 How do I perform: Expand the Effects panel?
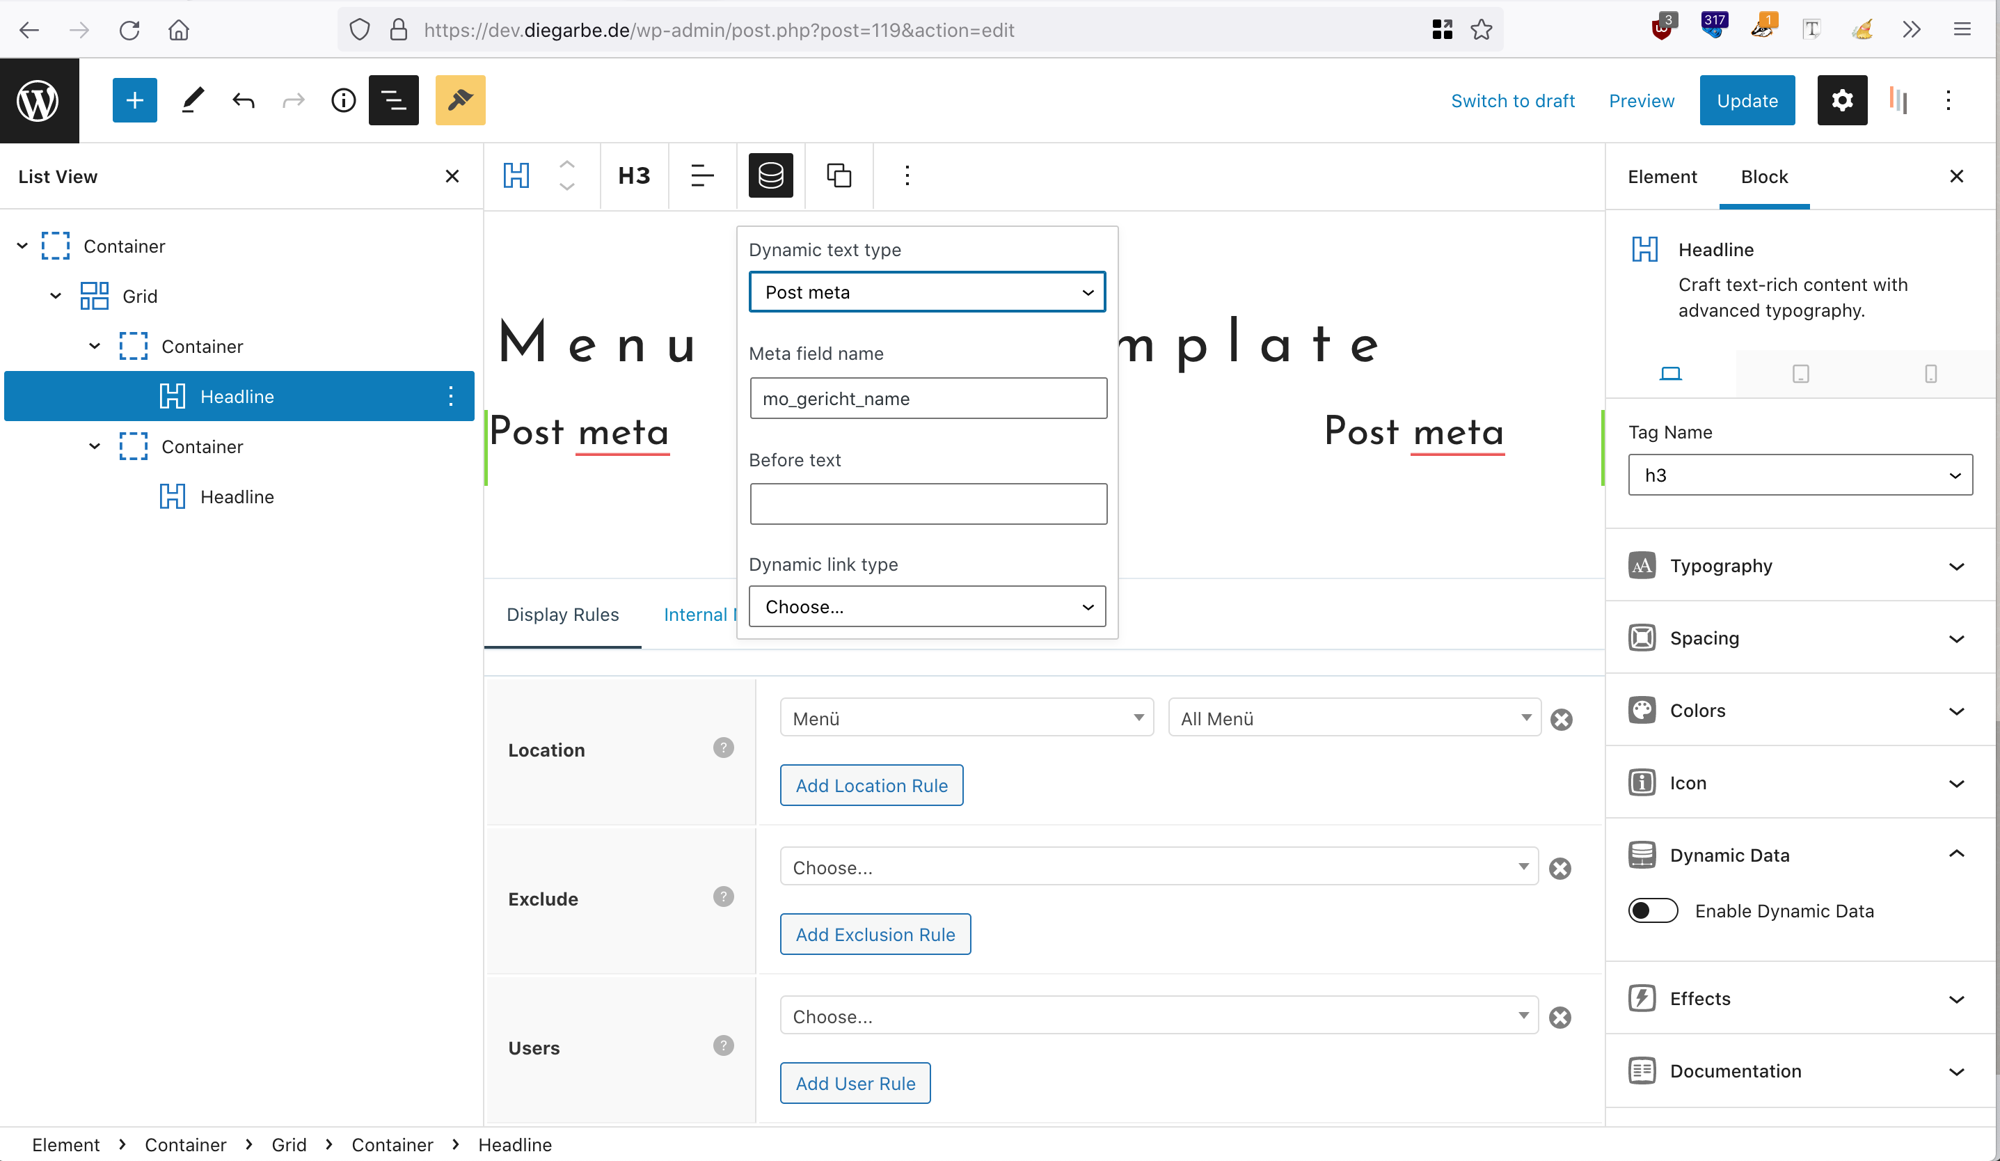(x=1800, y=998)
